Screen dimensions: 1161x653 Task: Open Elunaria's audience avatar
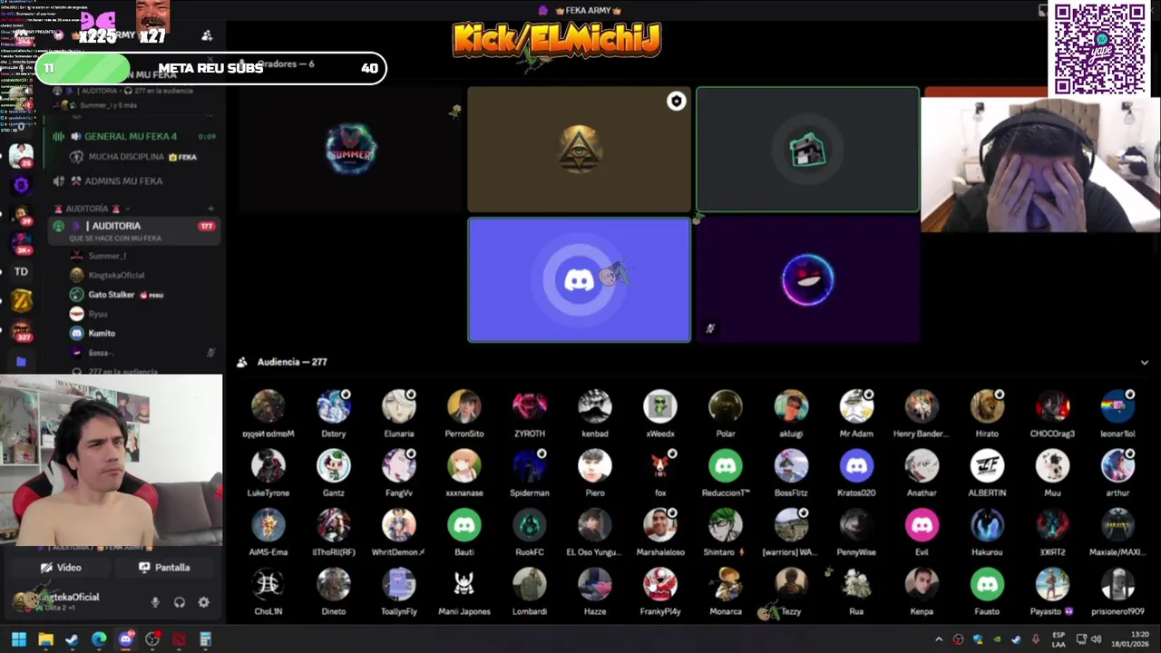coord(399,406)
